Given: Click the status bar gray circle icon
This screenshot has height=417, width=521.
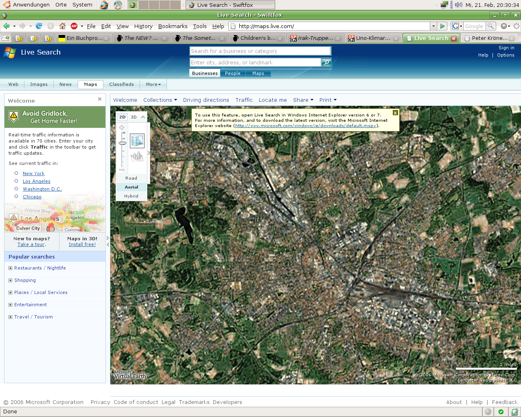Looking at the screenshot, I should point(488,412).
